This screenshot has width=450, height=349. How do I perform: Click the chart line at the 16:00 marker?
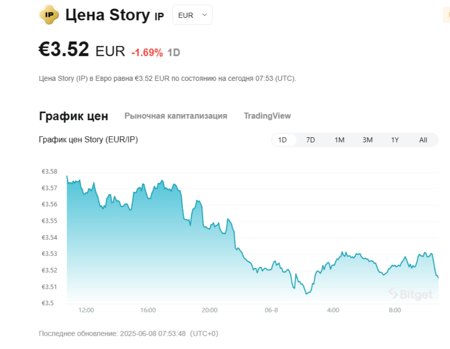(148, 198)
